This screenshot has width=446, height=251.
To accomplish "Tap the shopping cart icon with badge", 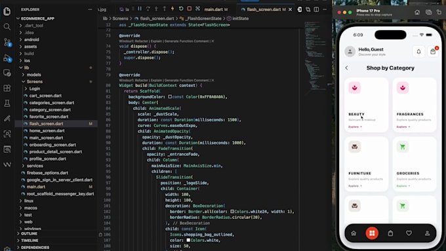I will pos(433,52).
